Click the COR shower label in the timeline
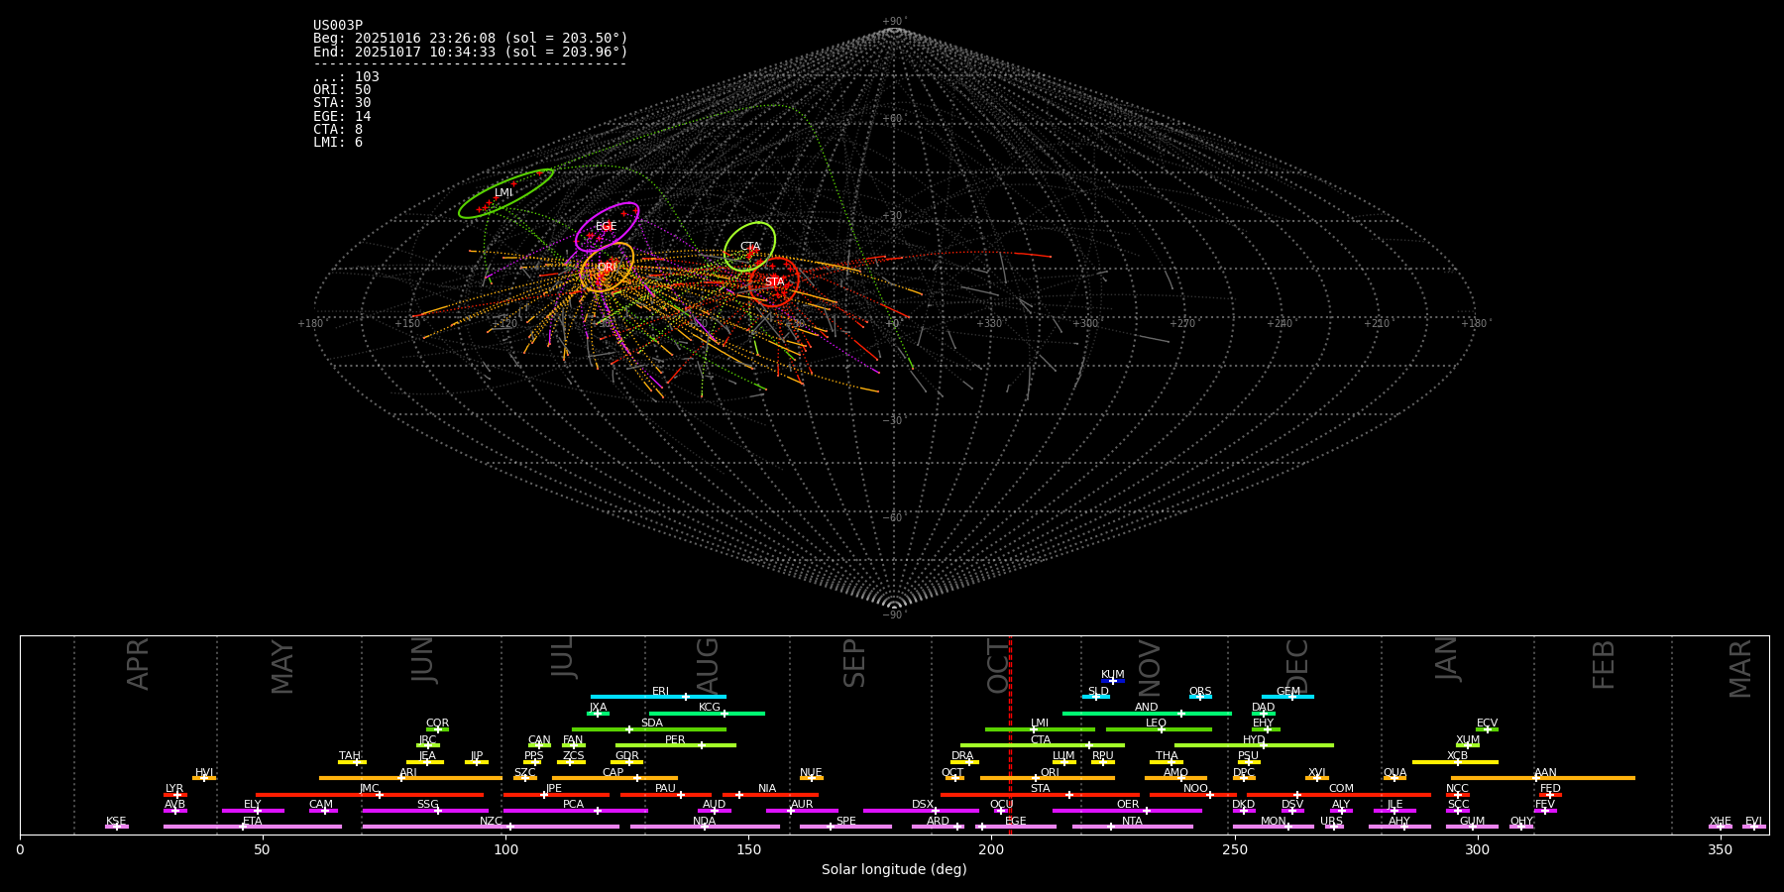1784x892 pixels. coord(437,724)
